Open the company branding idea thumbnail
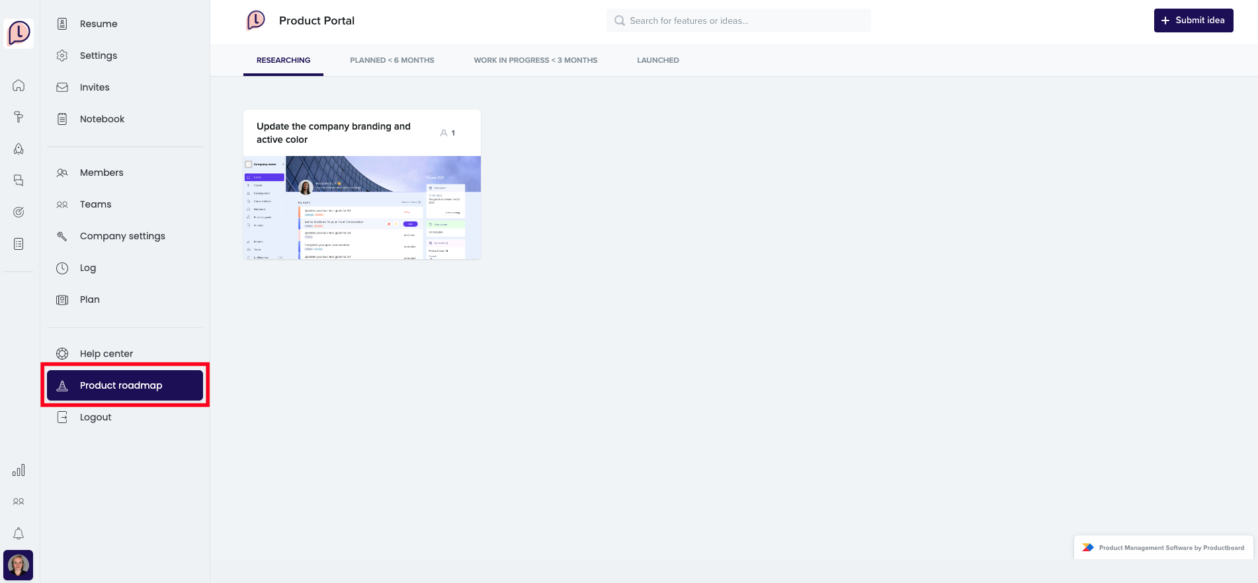The image size is (1258, 583). pyautogui.click(x=362, y=208)
